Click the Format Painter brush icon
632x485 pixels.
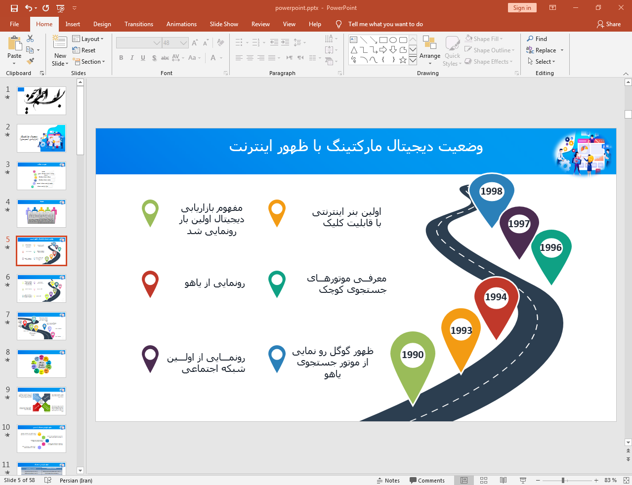[31, 61]
